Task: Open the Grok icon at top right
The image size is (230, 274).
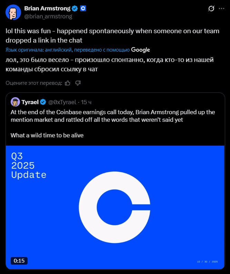Action: tap(211, 9)
